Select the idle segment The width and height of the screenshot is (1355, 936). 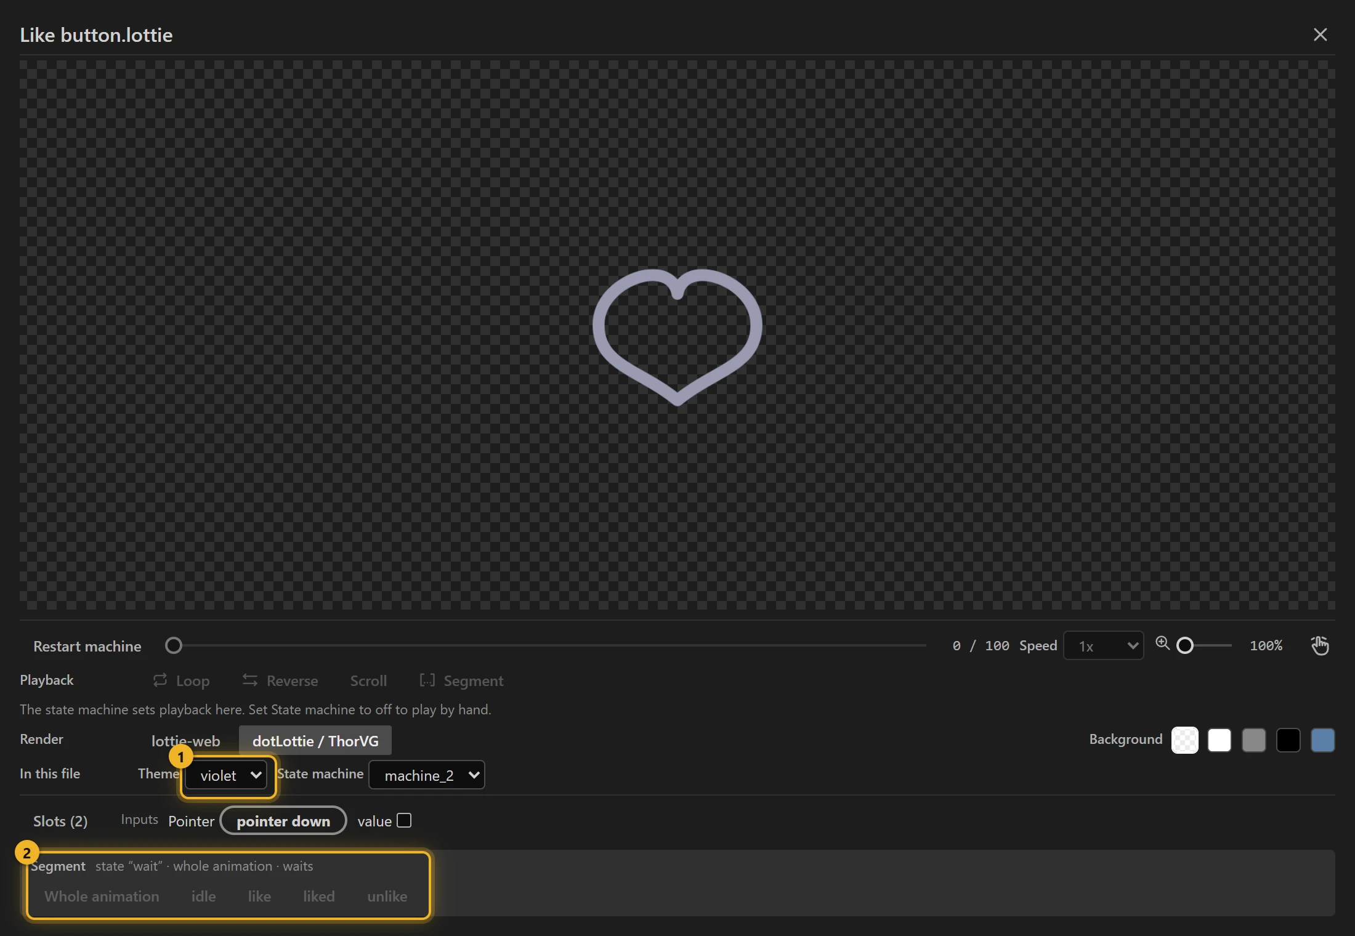203,896
